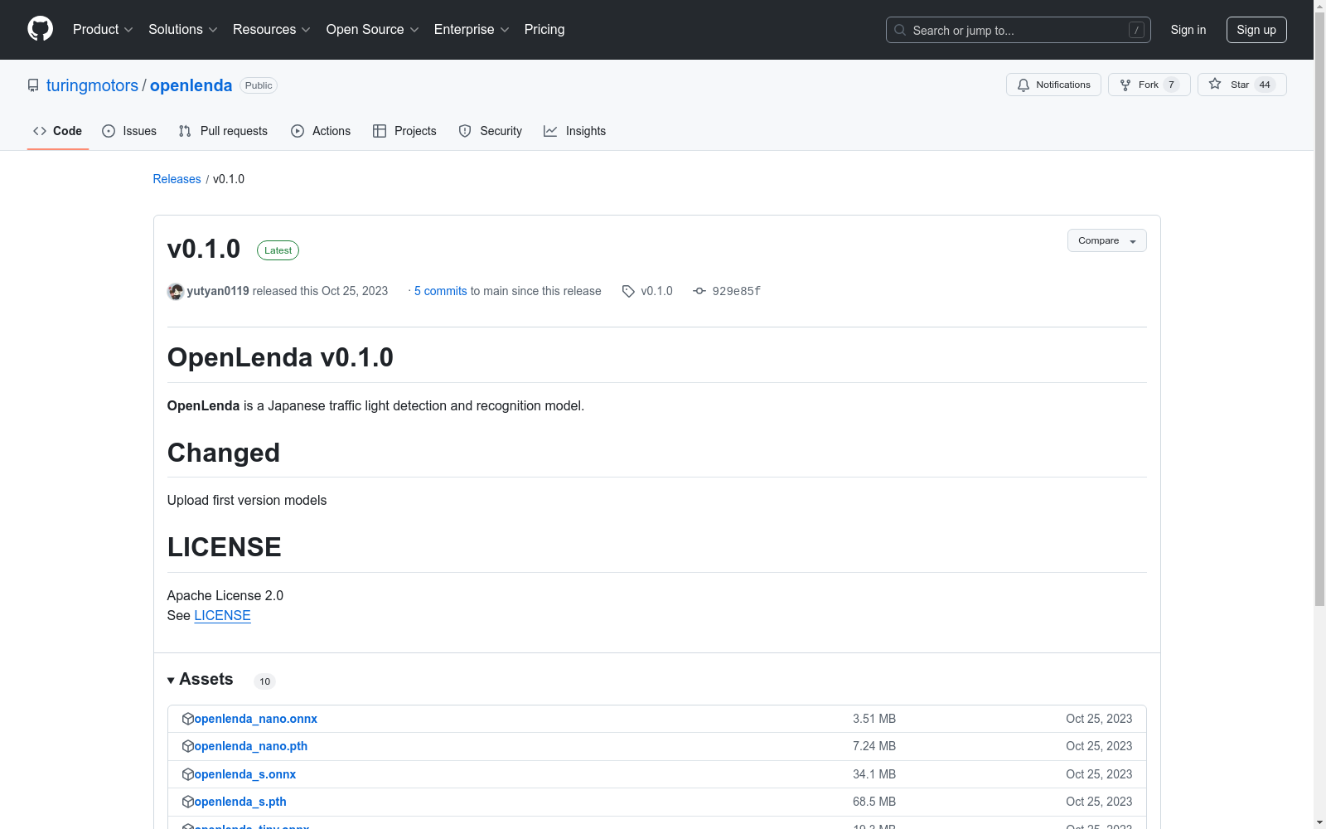The image size is (1326, 829).
Task: Switch to the Code tab
Action: [x=58, y=131]
